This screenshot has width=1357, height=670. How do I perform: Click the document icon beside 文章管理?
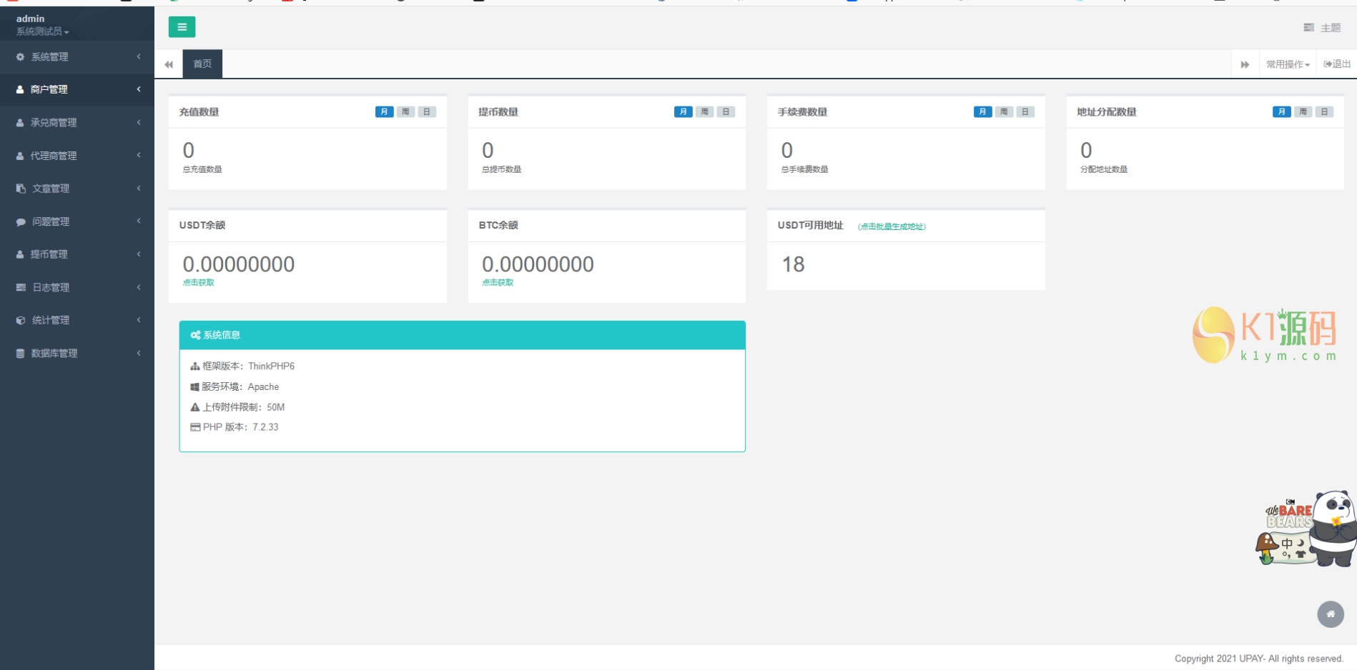click(21, 189)
